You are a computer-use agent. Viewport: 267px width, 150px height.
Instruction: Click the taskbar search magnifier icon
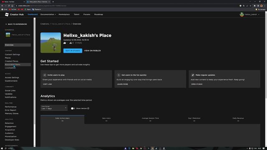[5, 148]
